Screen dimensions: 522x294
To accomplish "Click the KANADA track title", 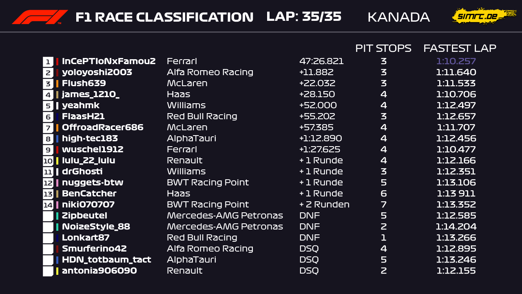I will point(398,17).
